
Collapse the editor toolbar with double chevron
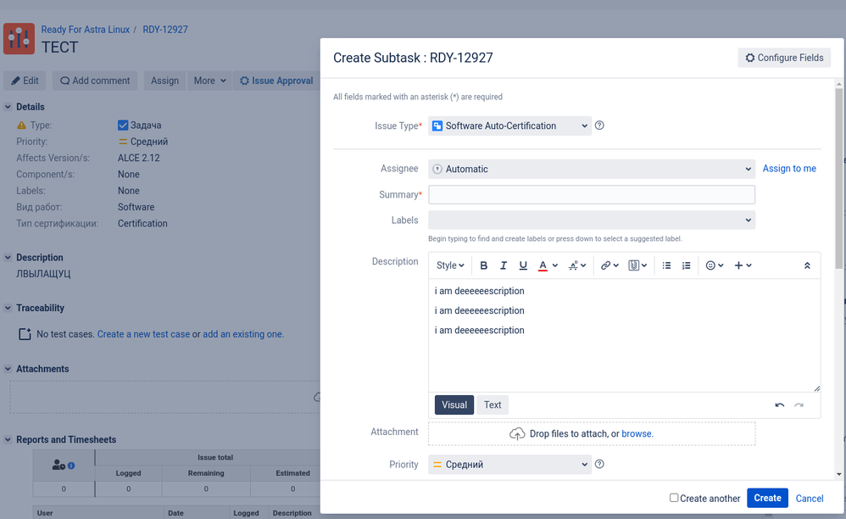click(x=807, y=265)
